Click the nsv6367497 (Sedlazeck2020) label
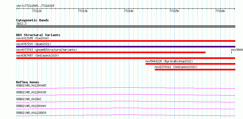 tap(38, 55)
